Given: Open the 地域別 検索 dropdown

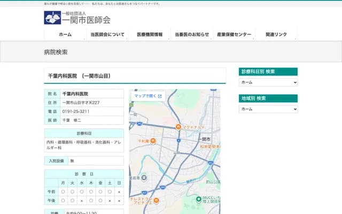Looking at the screenshot, I should (x=268, y=109).
